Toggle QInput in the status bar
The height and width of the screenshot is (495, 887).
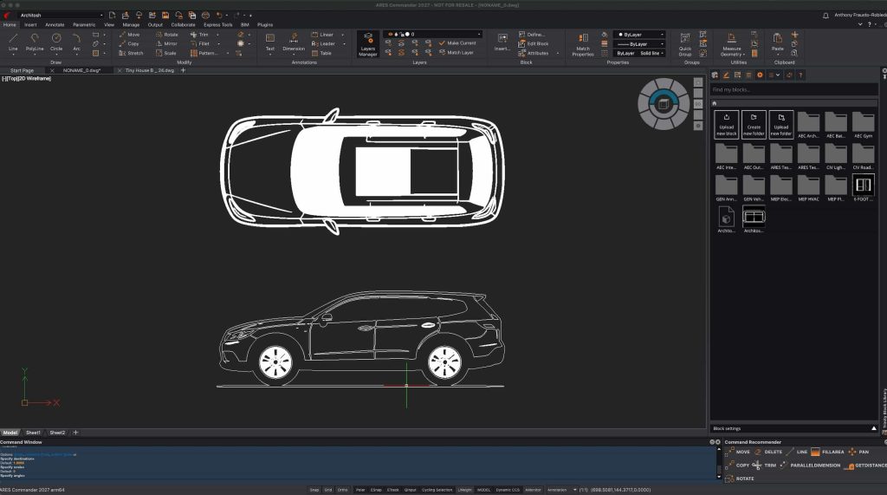pyautogui.click(x=410, y=490)
